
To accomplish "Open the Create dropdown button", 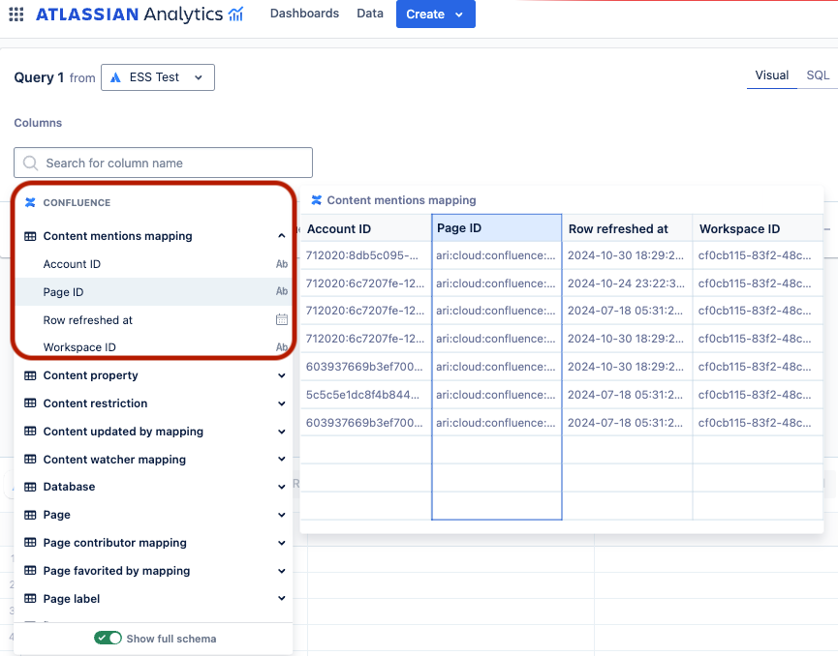I will point(436,14).
